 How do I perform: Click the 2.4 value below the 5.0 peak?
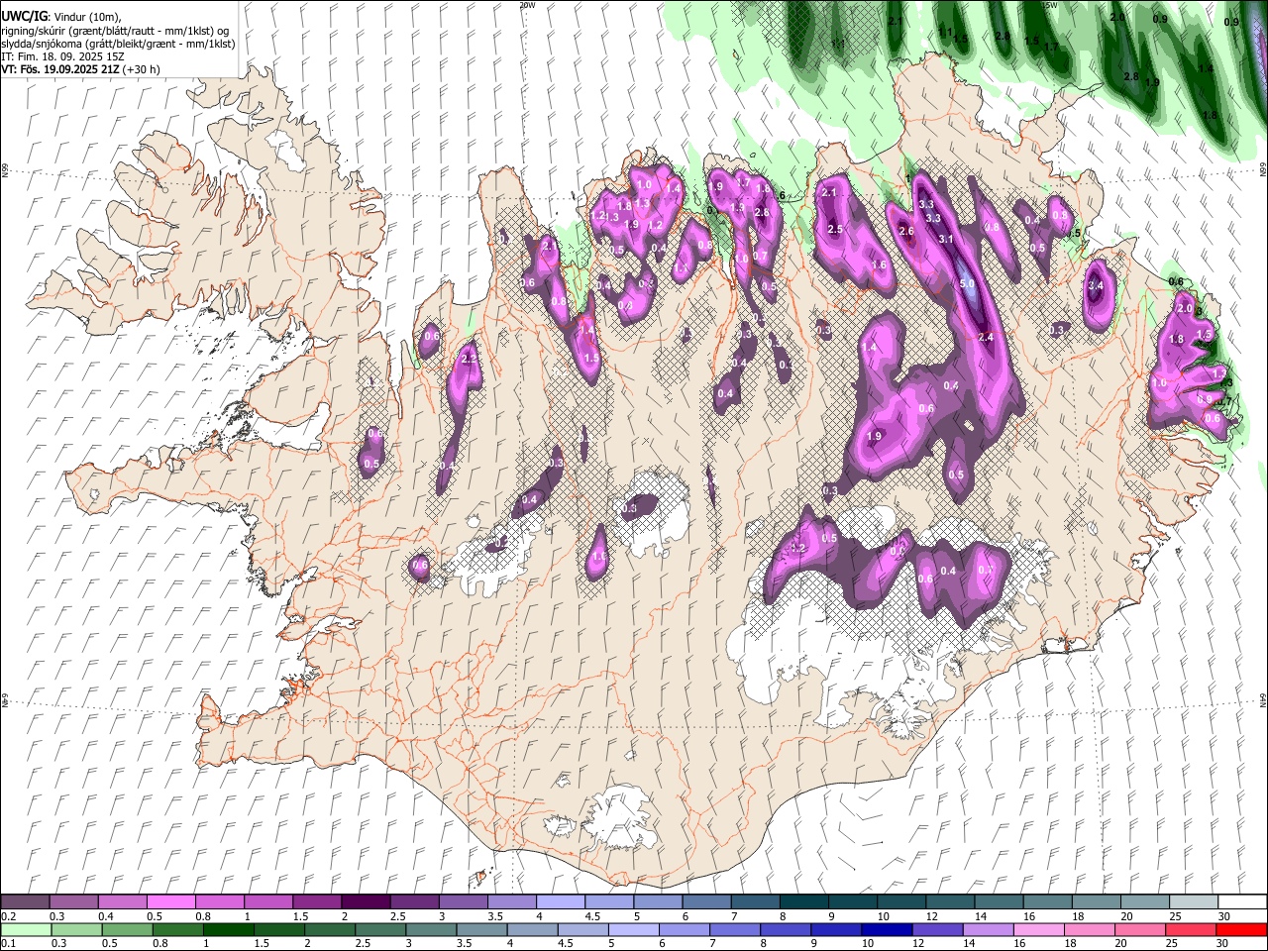[986, 338]
